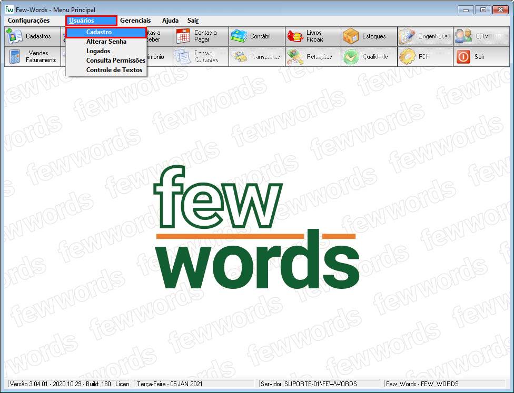This screenshot has height=393, width=514.
Task: Launch the Contábil books icon
Action: click(x=239, y=36)
